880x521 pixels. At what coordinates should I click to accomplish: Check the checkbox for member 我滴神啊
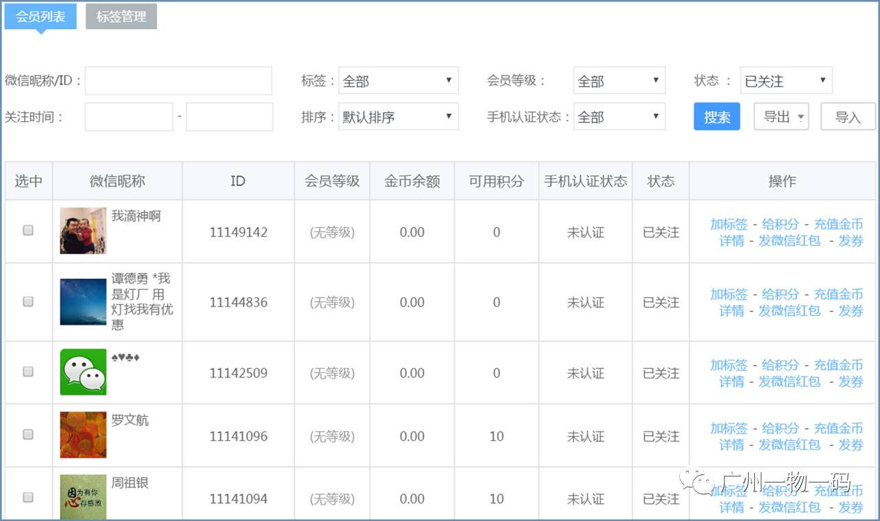(x=28, y=230)
